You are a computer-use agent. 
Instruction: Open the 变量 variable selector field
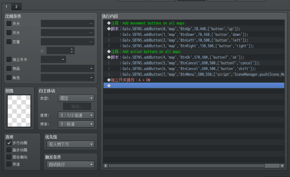coord(67,42)
